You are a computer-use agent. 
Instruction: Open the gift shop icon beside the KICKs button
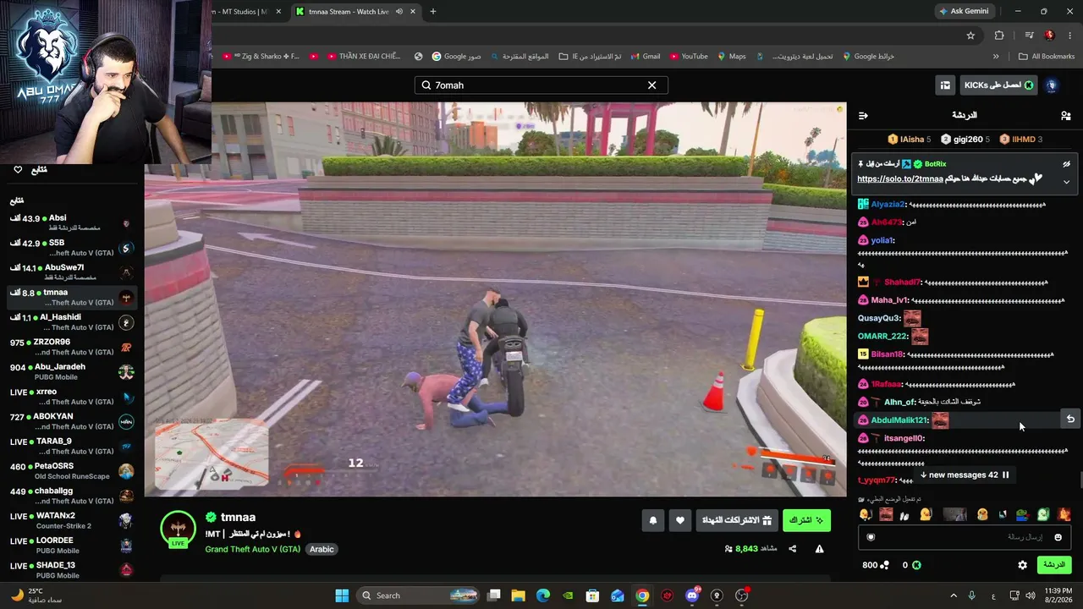point(945,85)
